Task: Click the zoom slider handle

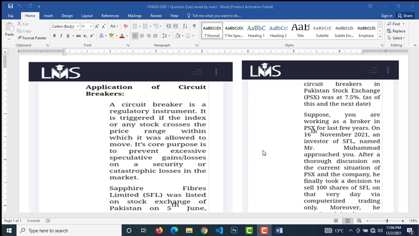Action: coord(387,221)
